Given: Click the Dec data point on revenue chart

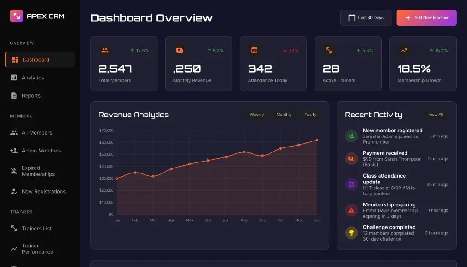Looking at the screenshot, I should click(x=317, y=140).
